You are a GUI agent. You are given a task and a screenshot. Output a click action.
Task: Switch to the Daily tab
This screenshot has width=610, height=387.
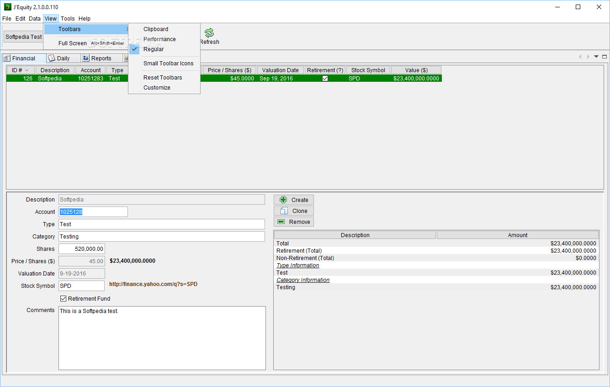click(64, 58)
